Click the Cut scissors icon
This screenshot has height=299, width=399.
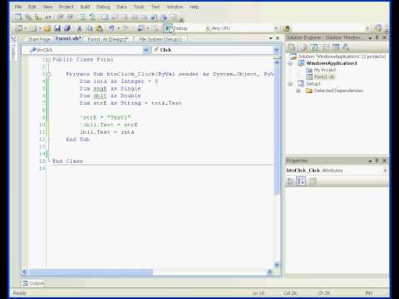[x=79, y=28]
